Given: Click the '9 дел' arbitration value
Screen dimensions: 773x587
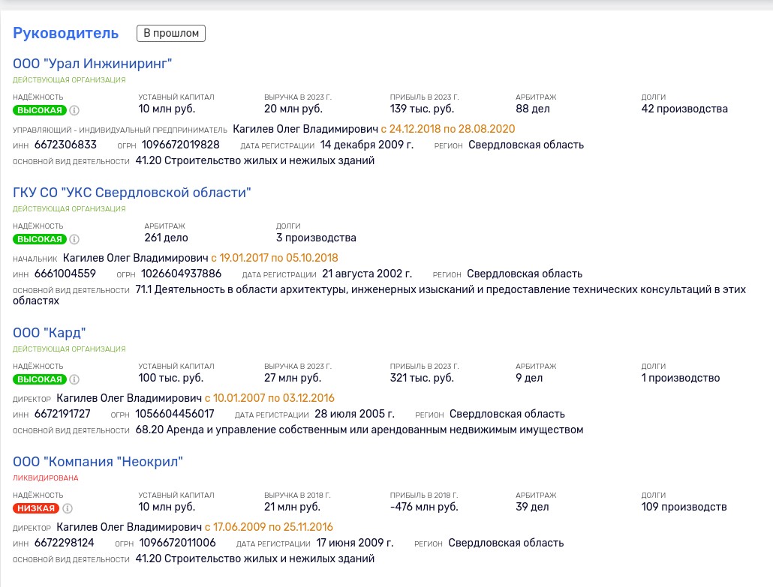Looking at the screenshot, I should [529, 378].
